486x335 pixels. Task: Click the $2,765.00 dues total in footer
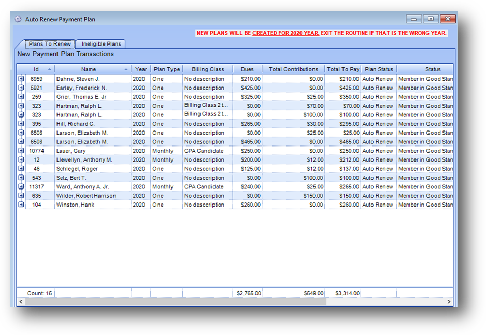[247, 293]
